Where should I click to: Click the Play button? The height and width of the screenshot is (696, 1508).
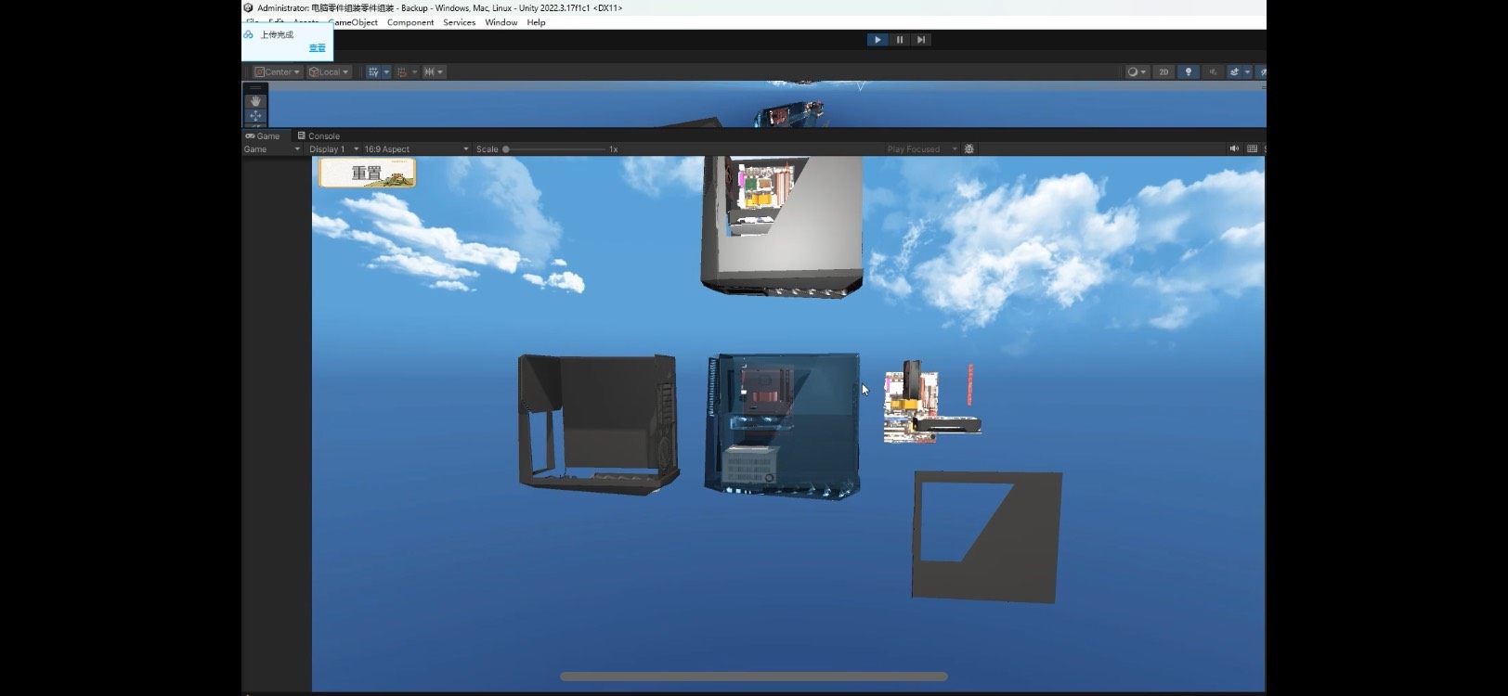877,40
